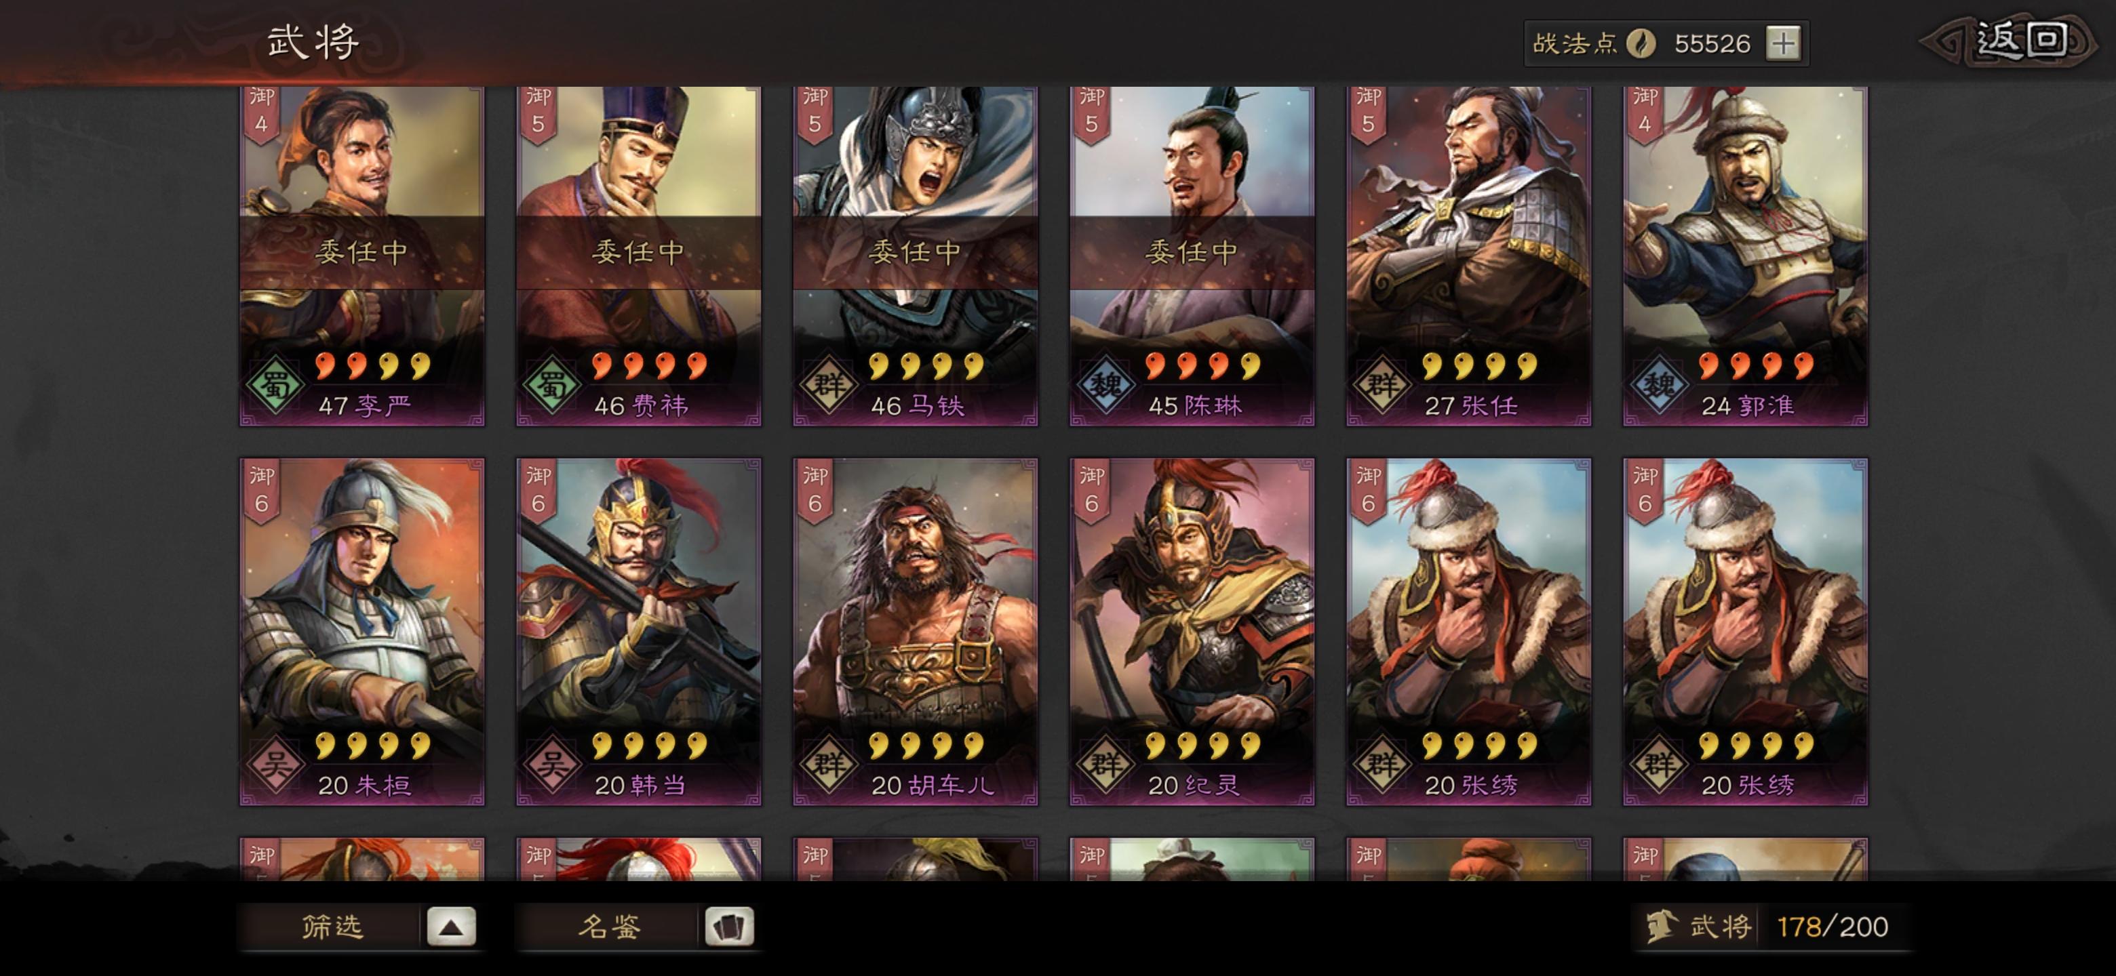2116x976 pixels.
Task: Click the 筛选 filter label
Action: (332, 927)
